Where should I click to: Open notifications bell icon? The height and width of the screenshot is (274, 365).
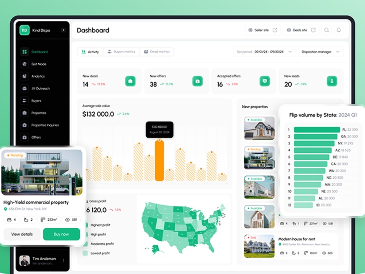339,30
